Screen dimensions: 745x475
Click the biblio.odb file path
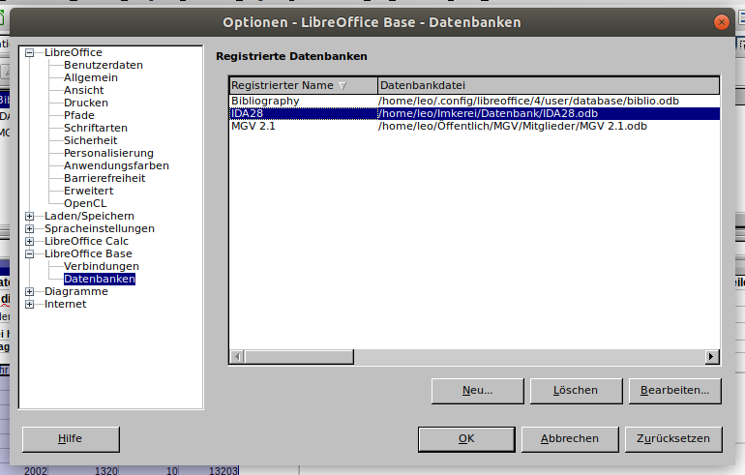coord(528,102)
